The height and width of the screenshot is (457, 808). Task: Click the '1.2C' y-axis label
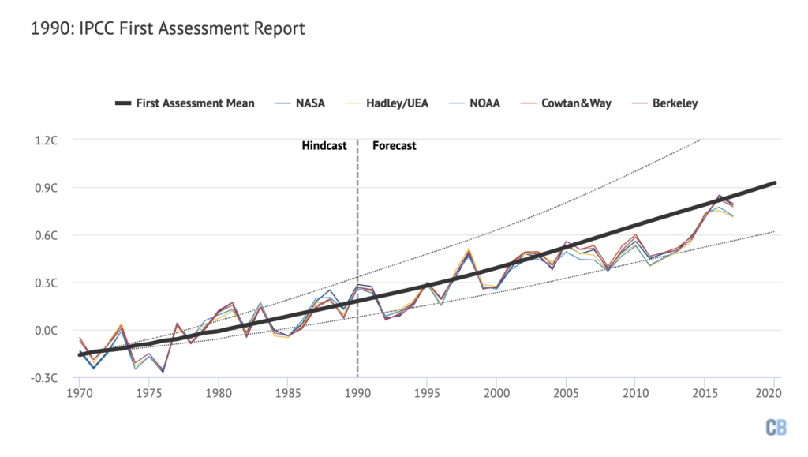coord(46,140)
